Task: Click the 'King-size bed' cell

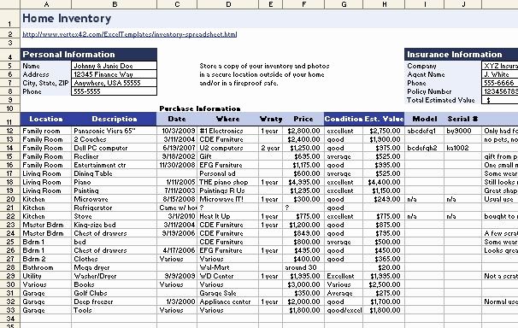Action: point(114,225)
